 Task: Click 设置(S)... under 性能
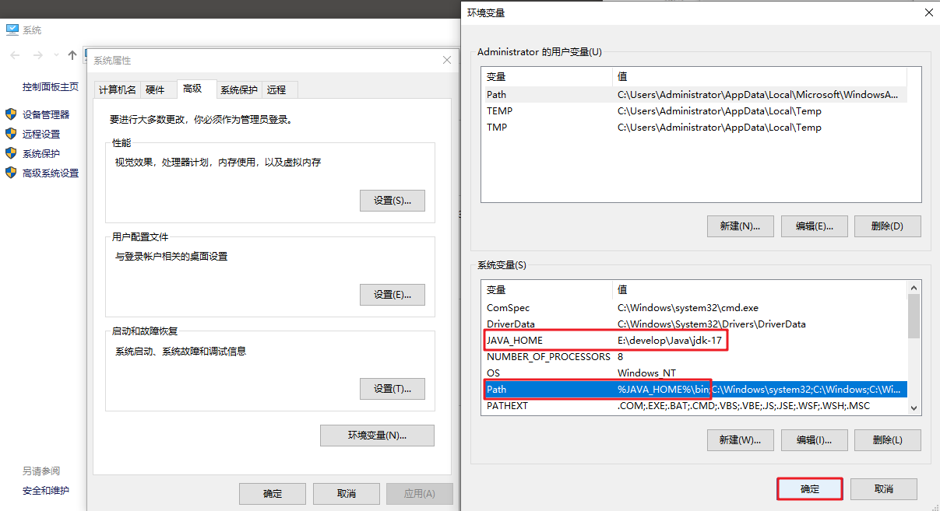click(x=393, y=201)
